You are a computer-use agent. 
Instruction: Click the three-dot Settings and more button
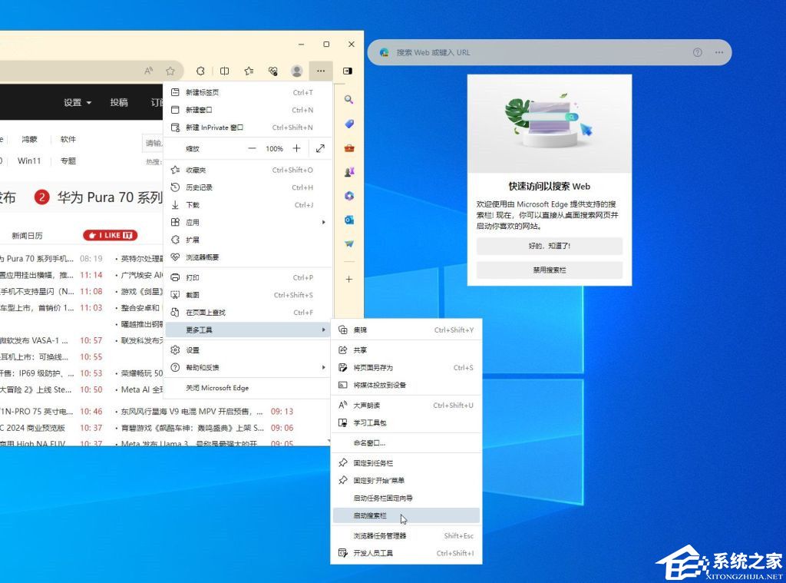(x=321, y=71)
